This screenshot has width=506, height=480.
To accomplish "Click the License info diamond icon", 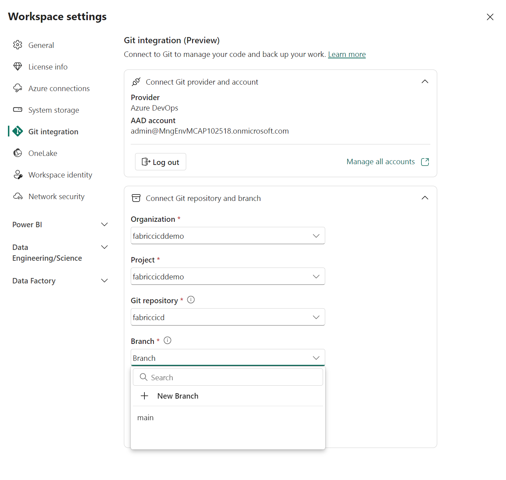I will click(18, 67).
